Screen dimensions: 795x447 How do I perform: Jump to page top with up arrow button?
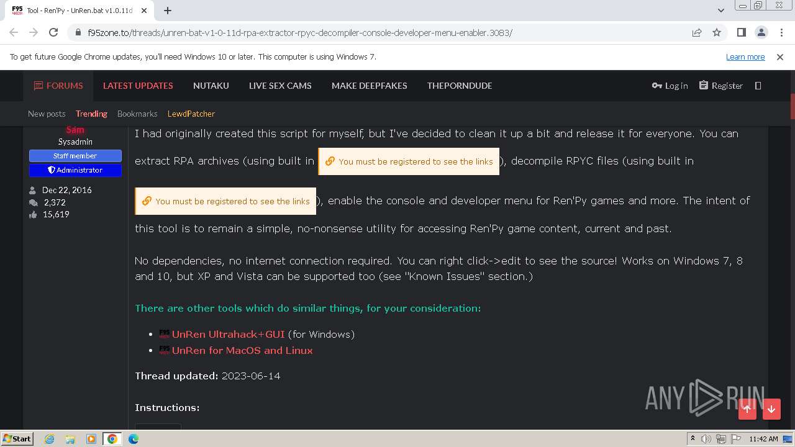pos(747,409)
